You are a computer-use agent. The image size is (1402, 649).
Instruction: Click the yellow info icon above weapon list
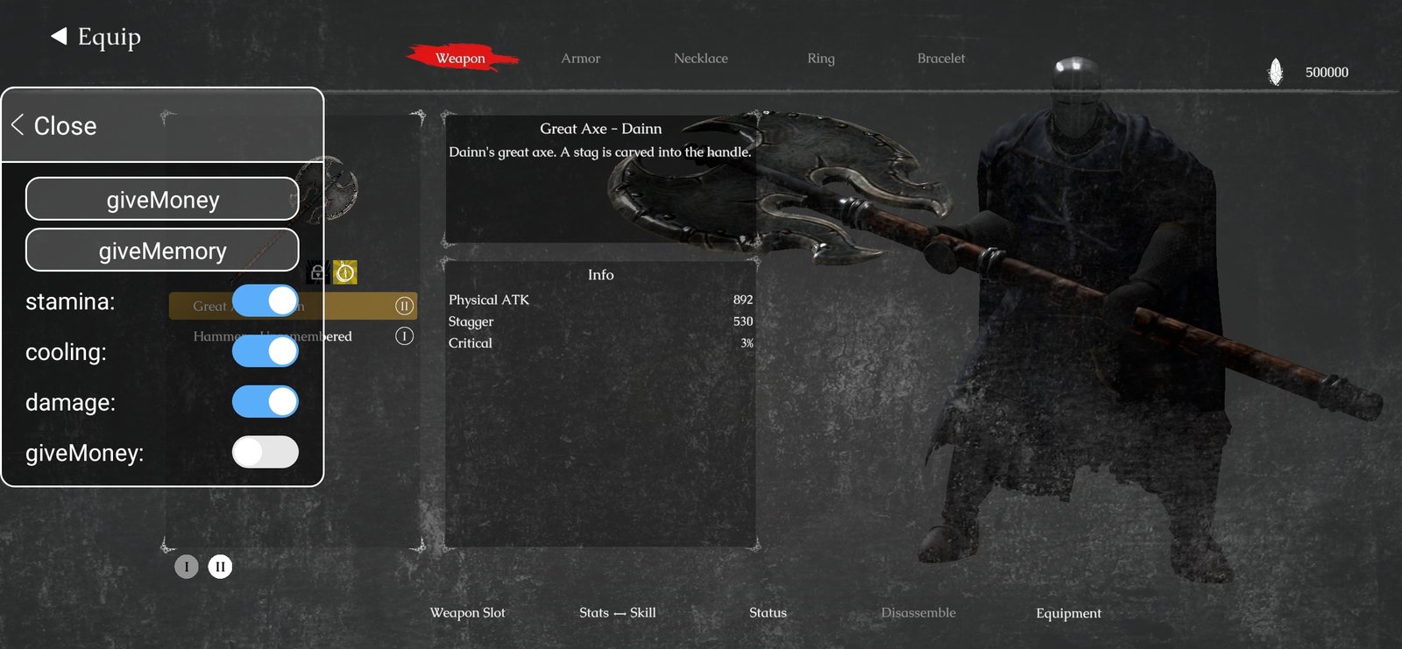click(345, 273)
